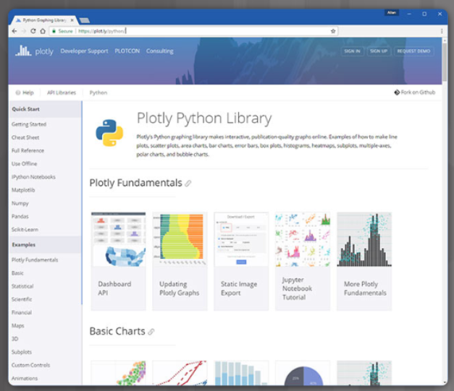Bookmark page with star icon
This screenshot has width=454, height=391.
tap(333, 31)
